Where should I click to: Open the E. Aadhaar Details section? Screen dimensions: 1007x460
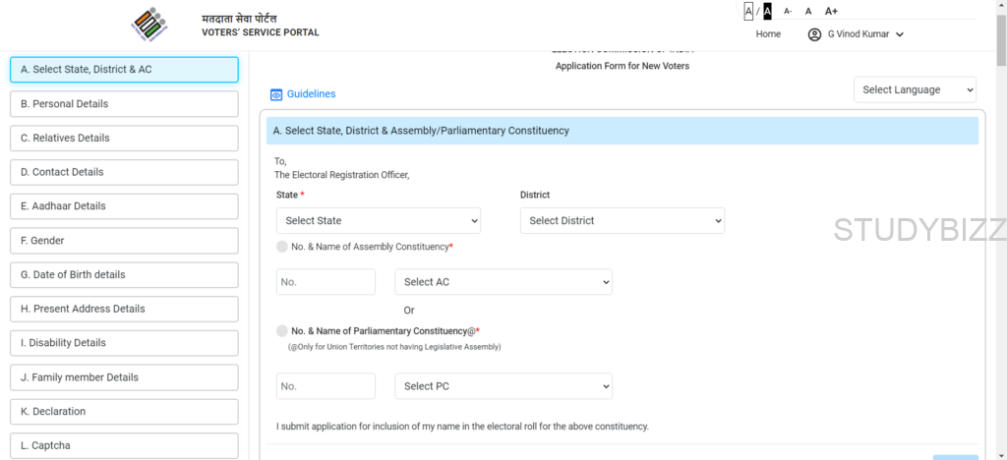124,206
